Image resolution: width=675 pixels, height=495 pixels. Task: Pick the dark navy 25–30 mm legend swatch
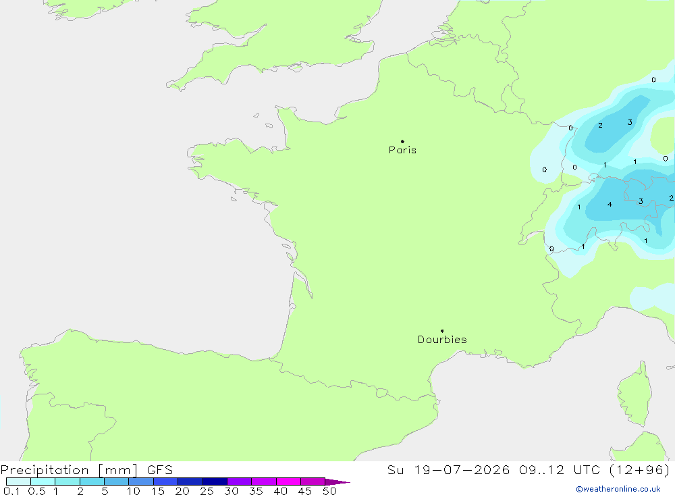215,481
